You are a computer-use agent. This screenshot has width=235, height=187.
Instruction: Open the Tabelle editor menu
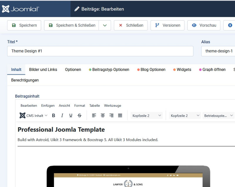95,106
